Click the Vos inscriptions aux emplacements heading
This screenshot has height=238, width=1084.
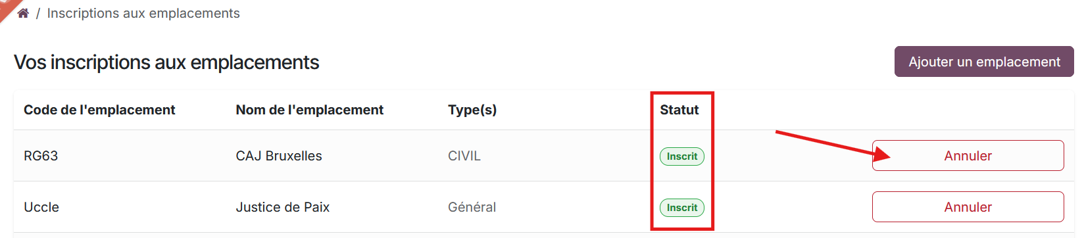pos(166,62)
